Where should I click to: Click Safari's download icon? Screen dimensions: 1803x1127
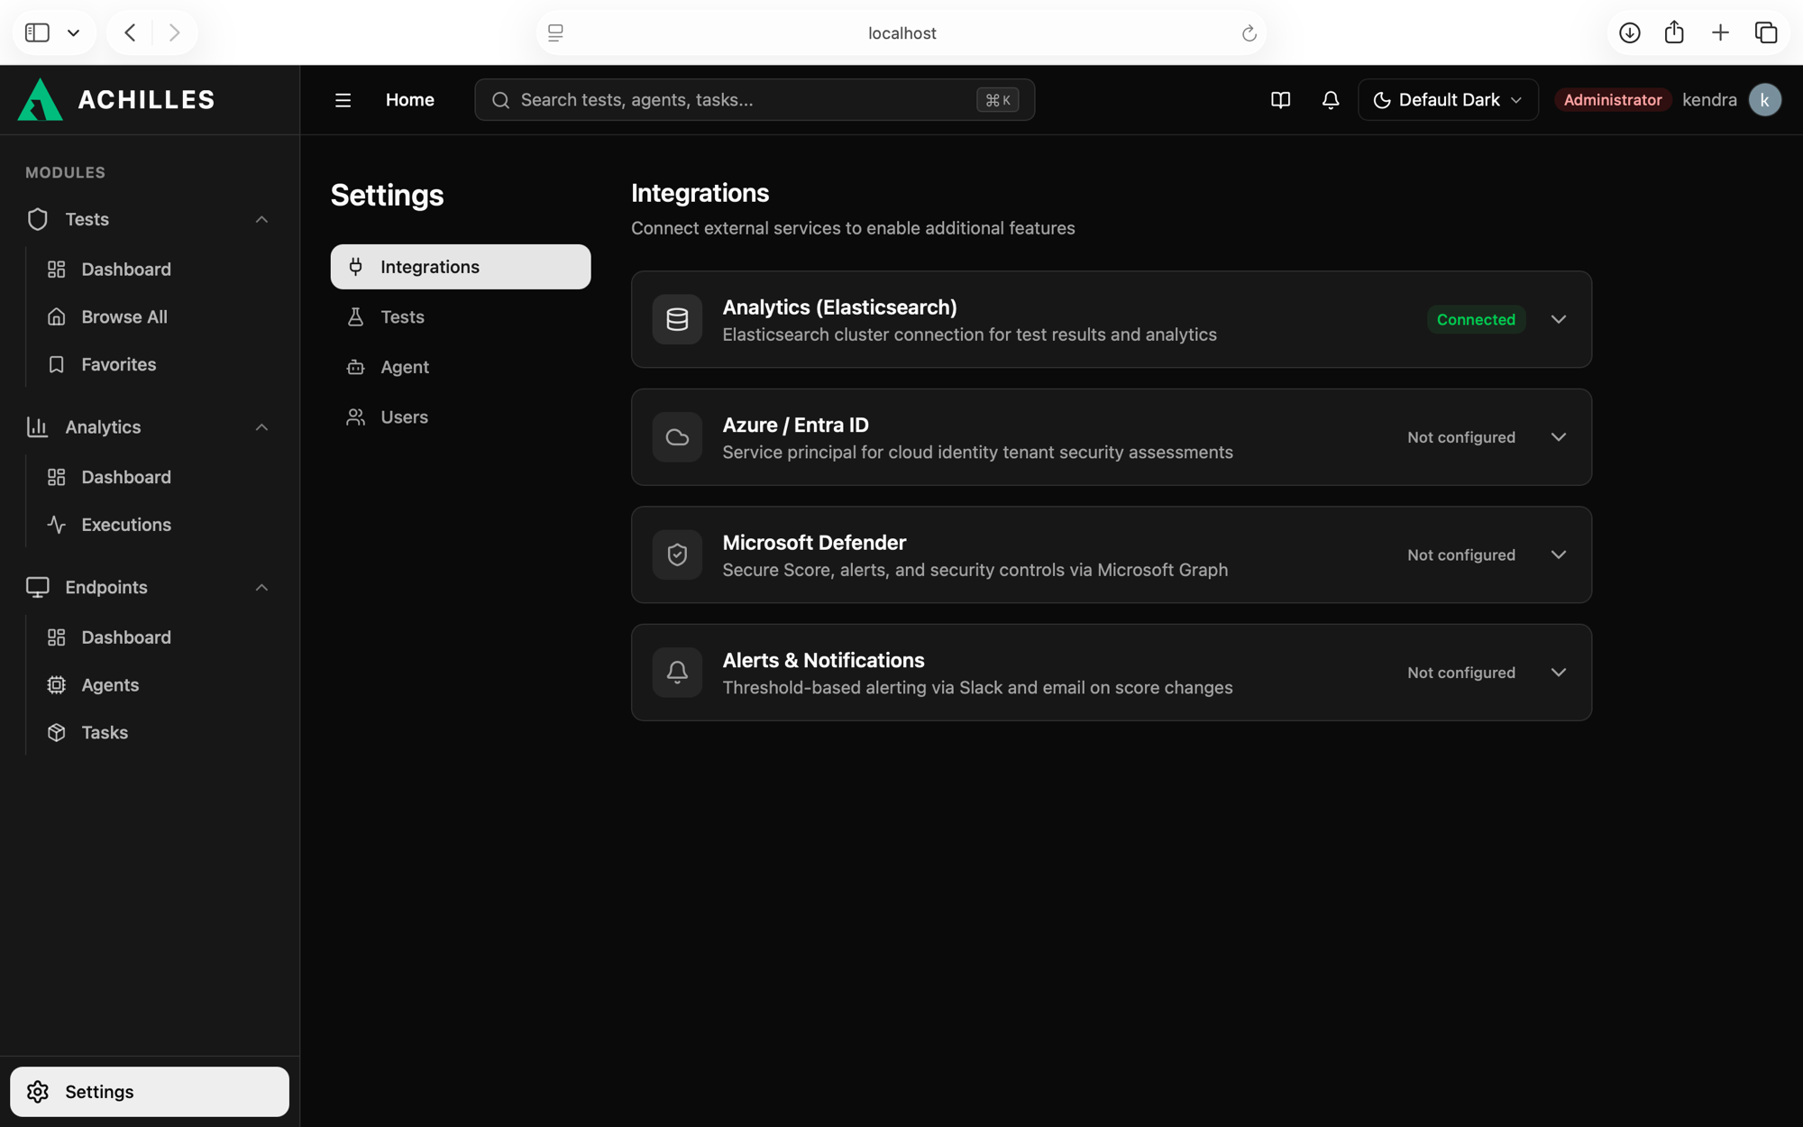(x=1629, y=33)
